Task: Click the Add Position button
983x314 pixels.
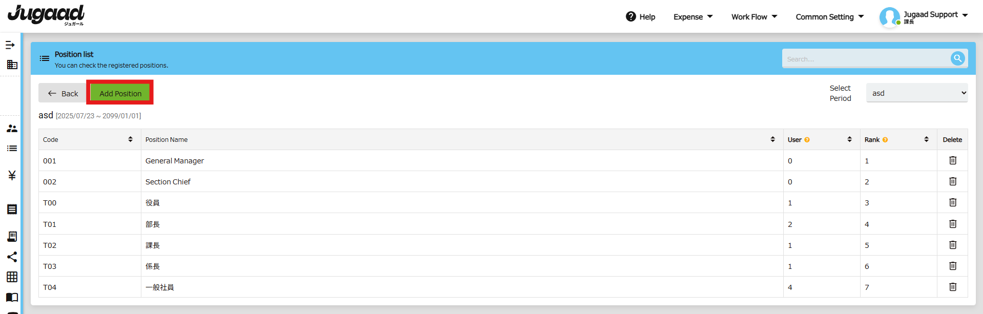Action: pos(120,93)
